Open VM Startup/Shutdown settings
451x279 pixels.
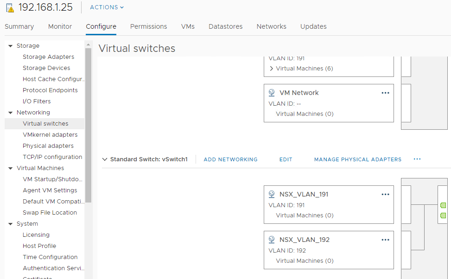click(x=52, y=179)
